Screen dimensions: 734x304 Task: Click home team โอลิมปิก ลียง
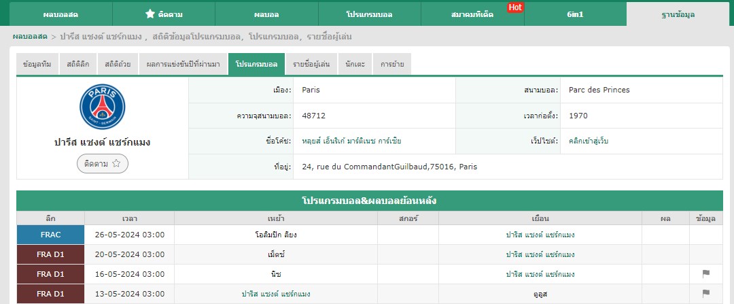coord(276,235)
